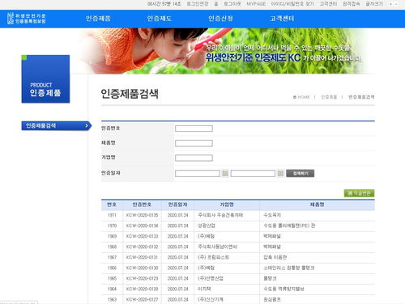The image size is (405, 304).
Task: Click the 인증번호 input field
Action: [x=194, y=129]
